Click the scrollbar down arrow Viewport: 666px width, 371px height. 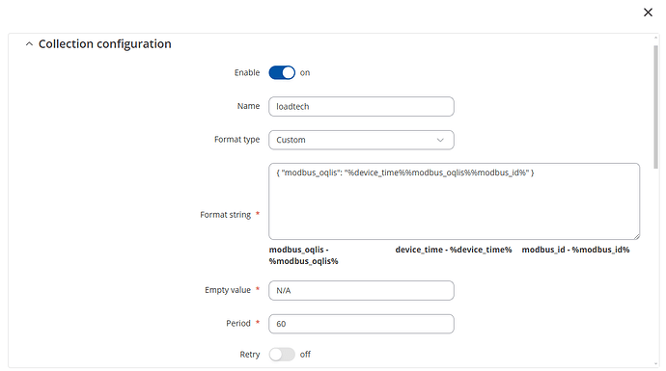[655, 364]
